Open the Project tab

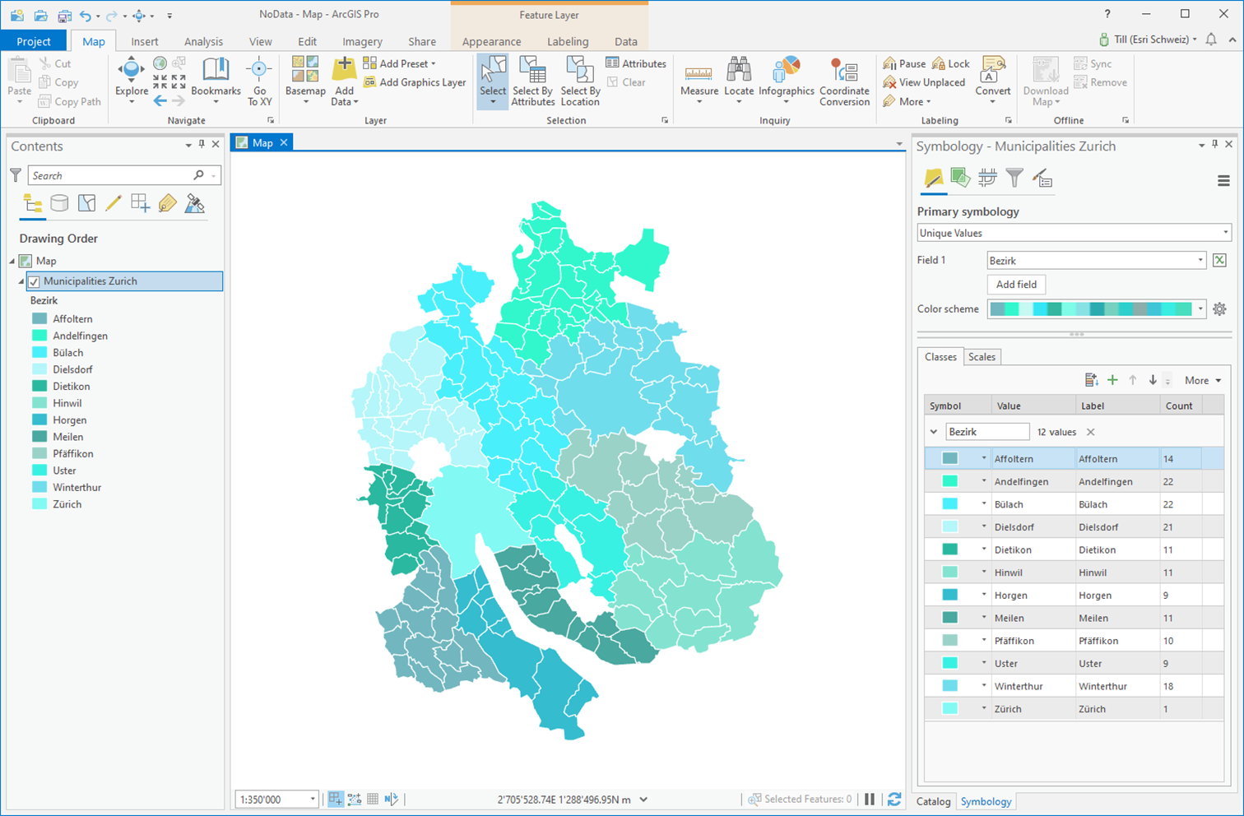coord(34,41)
